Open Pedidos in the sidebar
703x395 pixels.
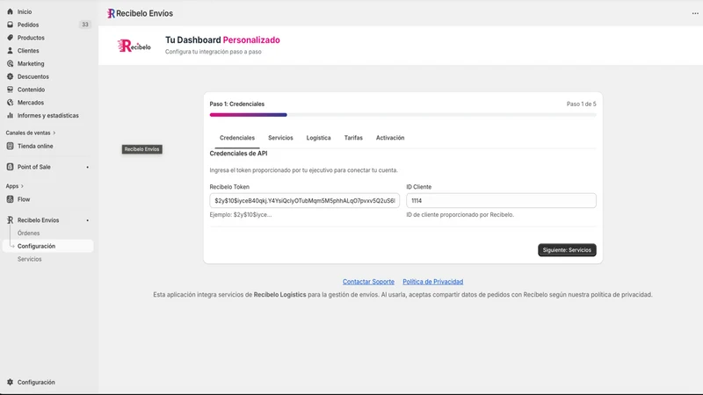click(x=28, y=25)
